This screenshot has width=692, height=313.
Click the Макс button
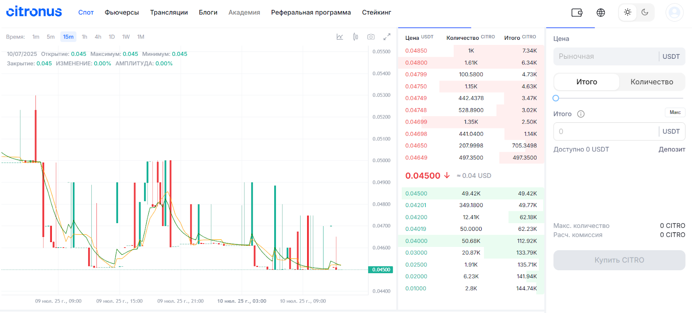675,112
